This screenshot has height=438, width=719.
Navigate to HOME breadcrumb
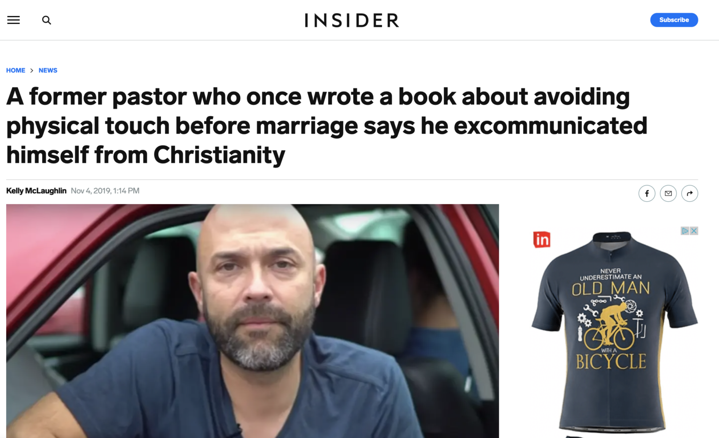(15, 70)
